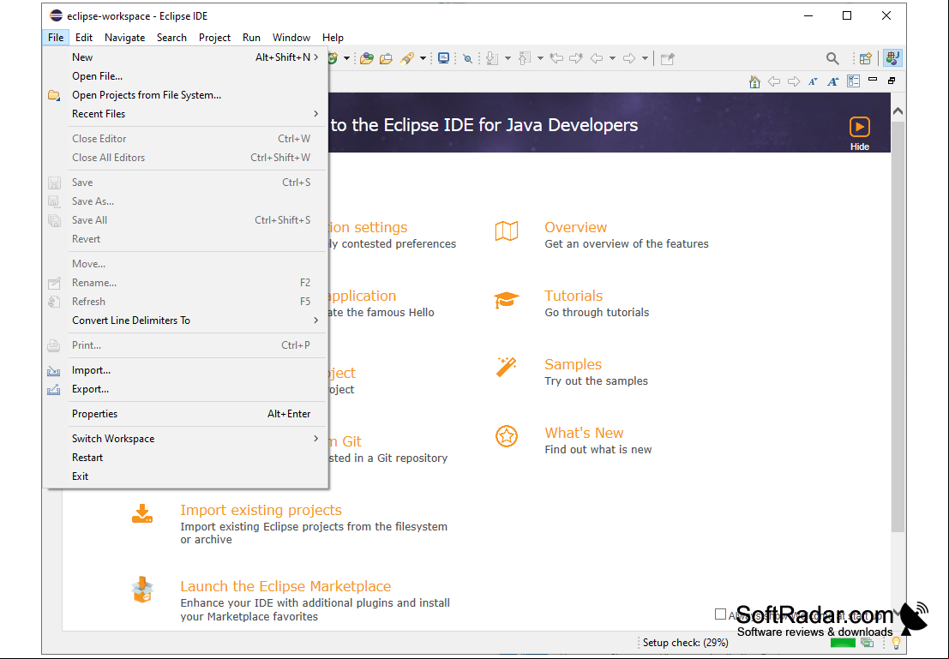This screenshot has height=659, width=949.
Task: Open the Previous Annotation dropdown arrow
Action: (540, 58)
